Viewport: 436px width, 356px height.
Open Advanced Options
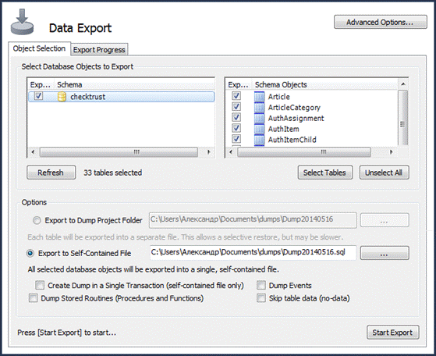[x=380, y=22]
